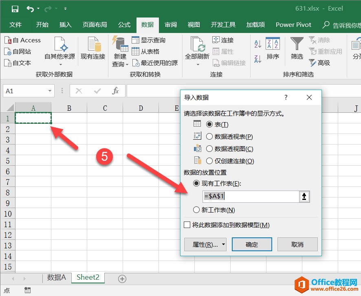Expand the Name Box dropdown arrow
The image size is (361, 296).
(50, 91)
